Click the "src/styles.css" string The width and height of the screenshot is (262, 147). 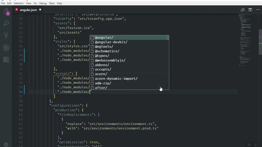pyautogui.click(x=73, y=46)
